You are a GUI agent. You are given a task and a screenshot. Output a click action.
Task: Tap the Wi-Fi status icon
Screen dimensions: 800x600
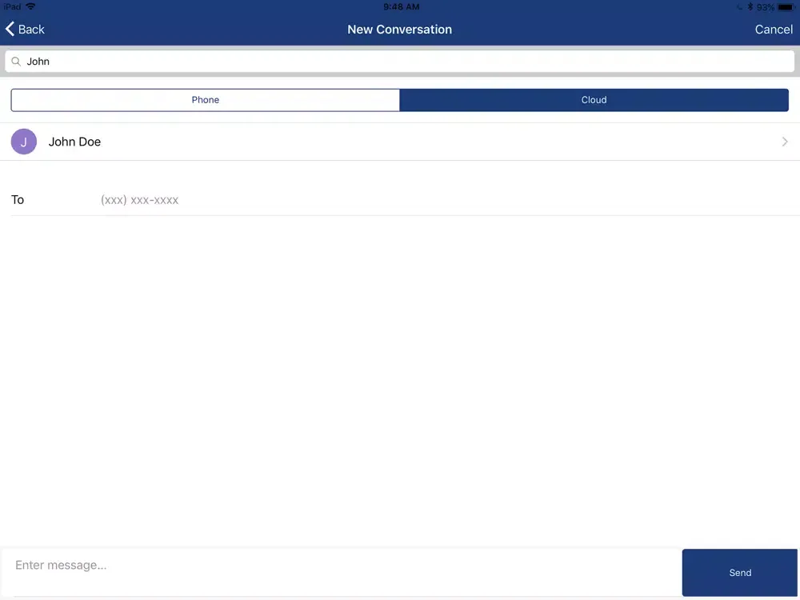(30, 6)
